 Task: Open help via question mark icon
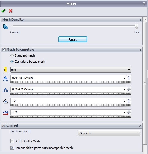coord(144,4)
